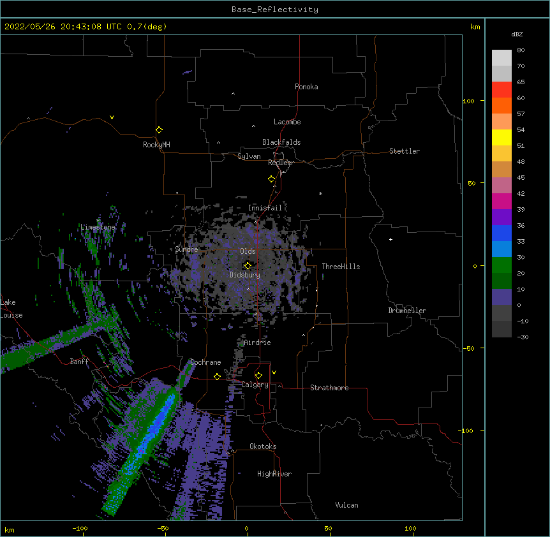Click the Lacombe city label
The image size is (550, 537).
pyautogui.click(x=287, y=122)
